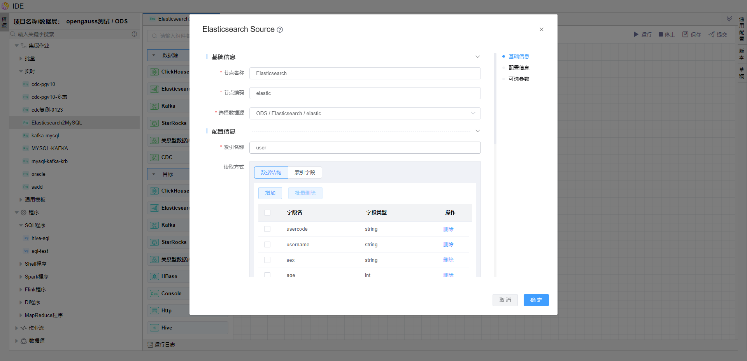Click the help icon beside Elasticsearch Source title
Image resolution: width=747 pixels, height=361 pixels.
point(280,30)
